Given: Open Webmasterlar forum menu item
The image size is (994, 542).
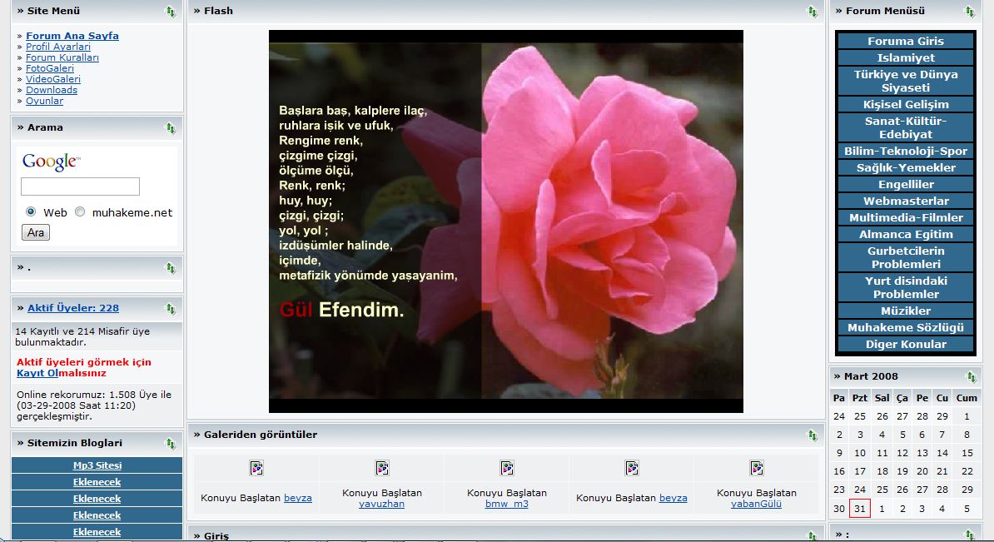Looking at the screenshot, I should 906,201.
